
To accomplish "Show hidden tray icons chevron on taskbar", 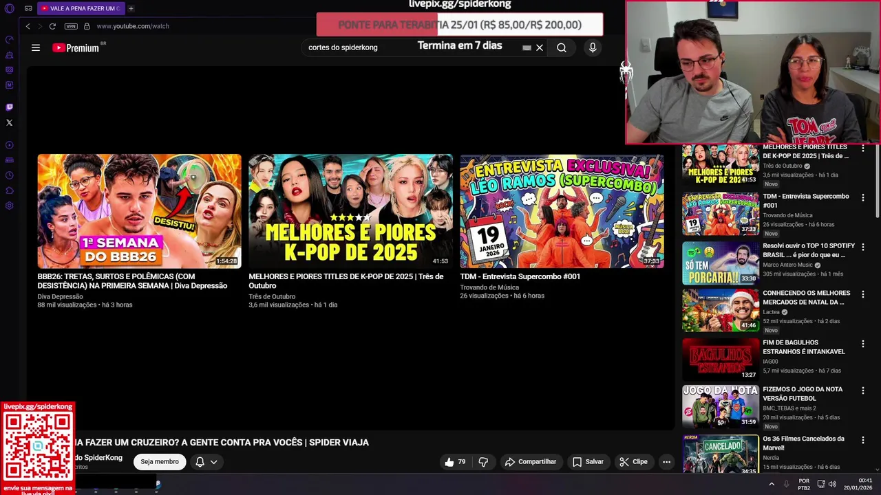I will coord(772,484).
